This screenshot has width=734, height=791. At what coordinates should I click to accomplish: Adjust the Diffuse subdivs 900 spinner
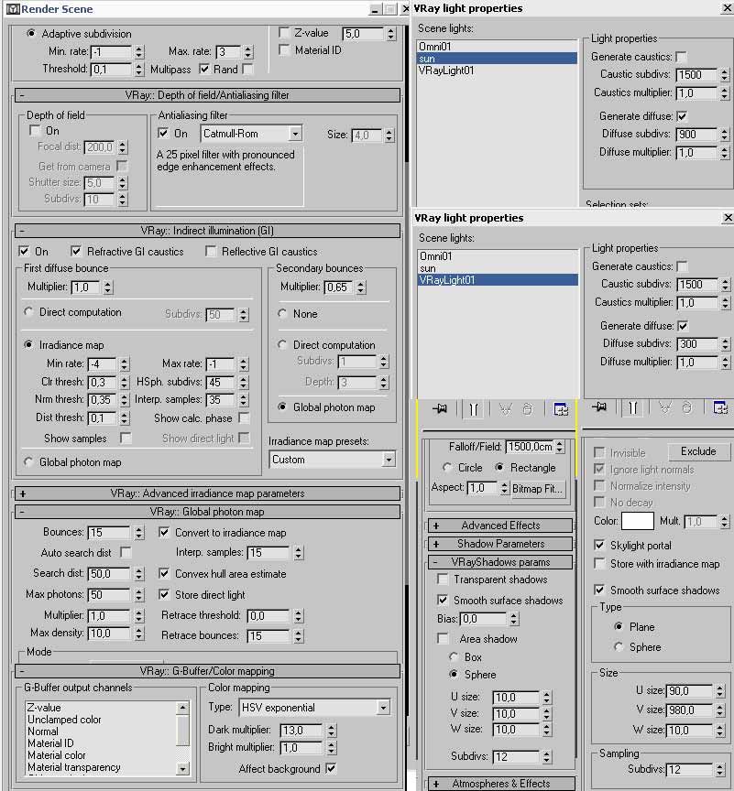click(x=725, y=135)
